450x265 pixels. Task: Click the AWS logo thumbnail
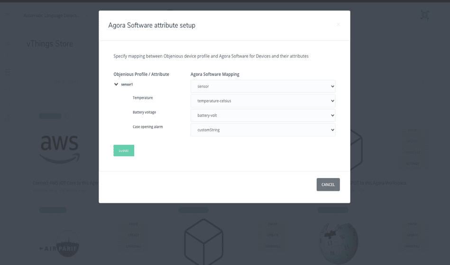[60, 149]
